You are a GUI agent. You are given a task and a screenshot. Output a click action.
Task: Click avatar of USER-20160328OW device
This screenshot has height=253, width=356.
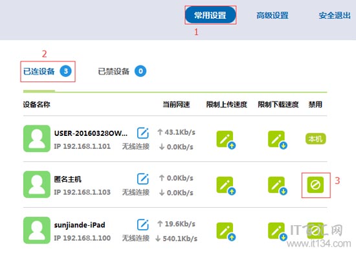click(37, 138)
